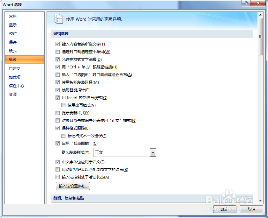Click the 输入法设置 button

click(x=73, y=186)
